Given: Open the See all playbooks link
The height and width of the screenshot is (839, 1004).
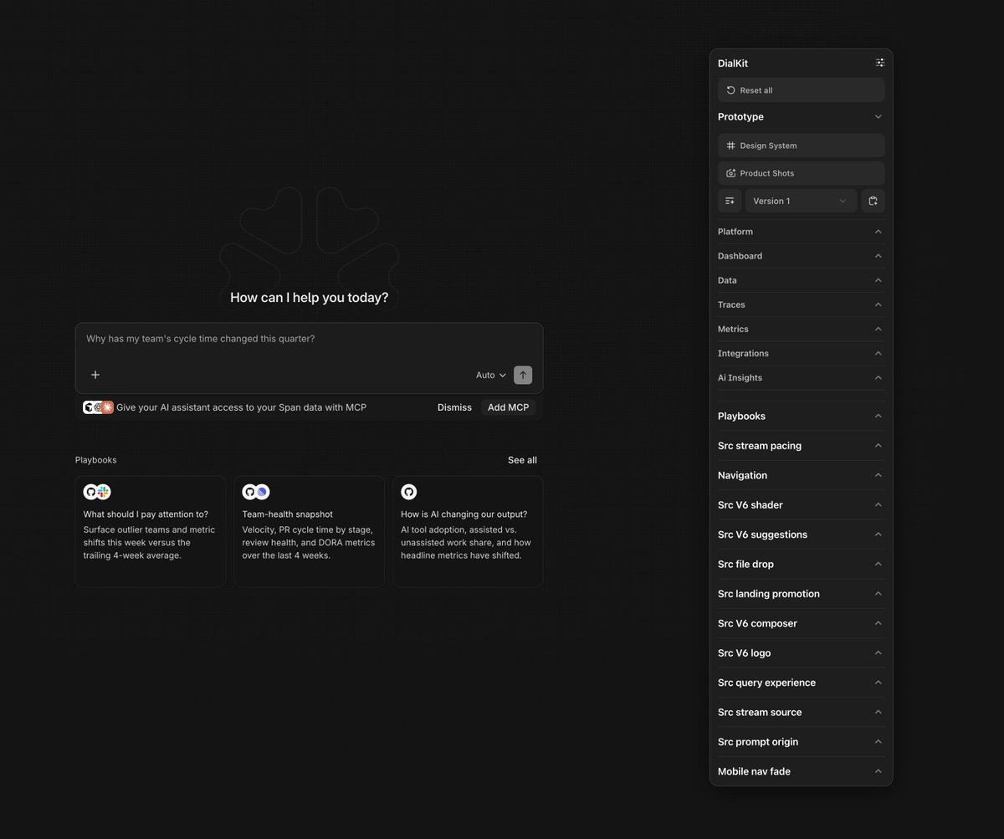Looking at the screenshot, I should pos(522,460).
